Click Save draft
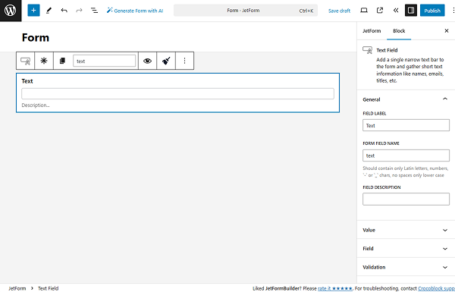The width and height of the screenshot is (455, 292). (339, 11)
